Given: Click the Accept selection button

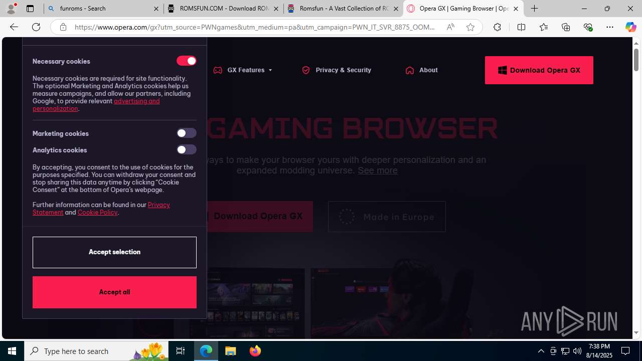Looking at the screenshot, I should pos(114,252).
